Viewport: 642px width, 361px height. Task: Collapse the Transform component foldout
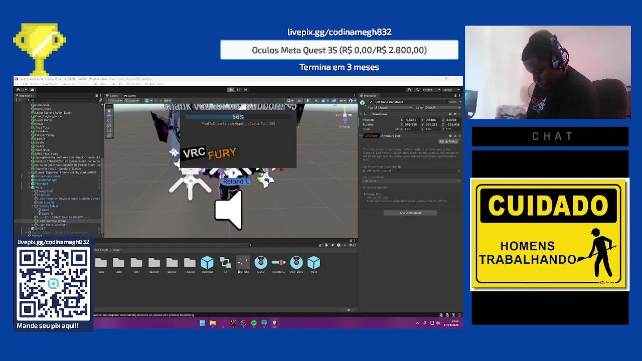361,114
